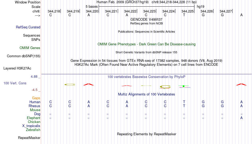Click the RefSeq Curated track label

pyautogui.click(x=28, y=27)
